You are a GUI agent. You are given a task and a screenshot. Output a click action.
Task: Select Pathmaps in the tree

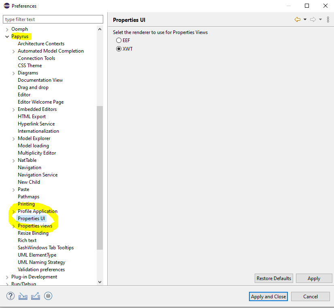click(29, 197)
